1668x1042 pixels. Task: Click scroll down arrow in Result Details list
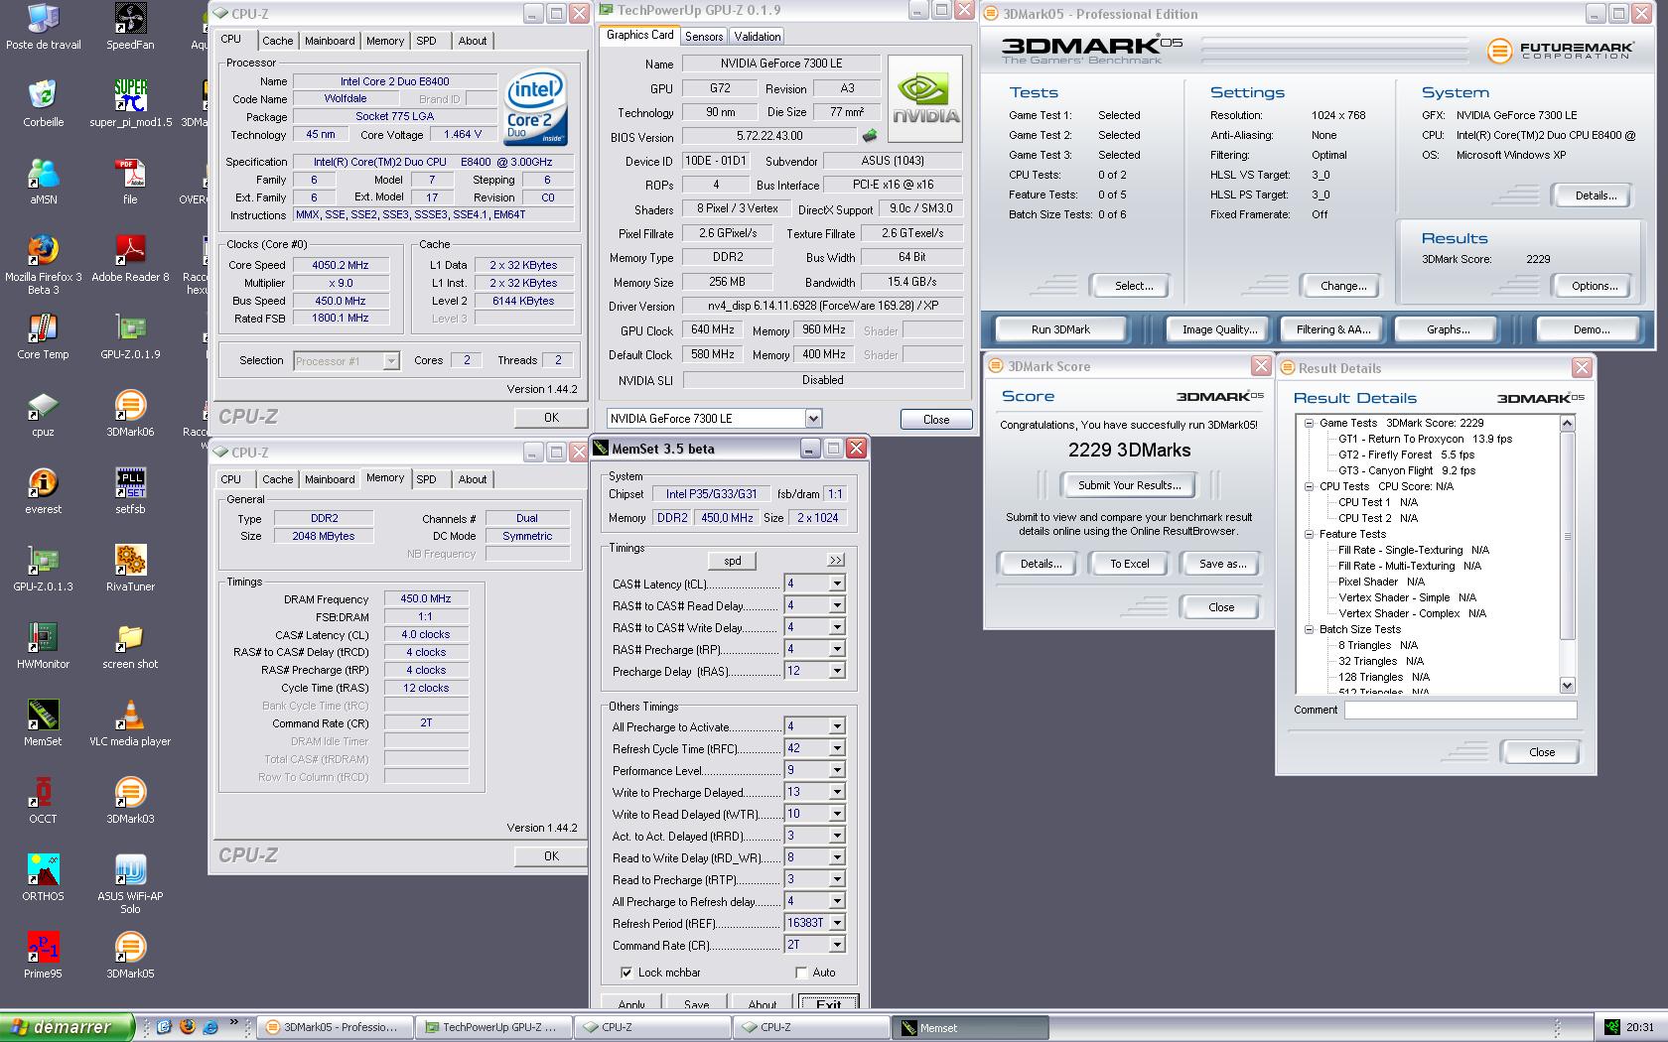[1567, 685]
